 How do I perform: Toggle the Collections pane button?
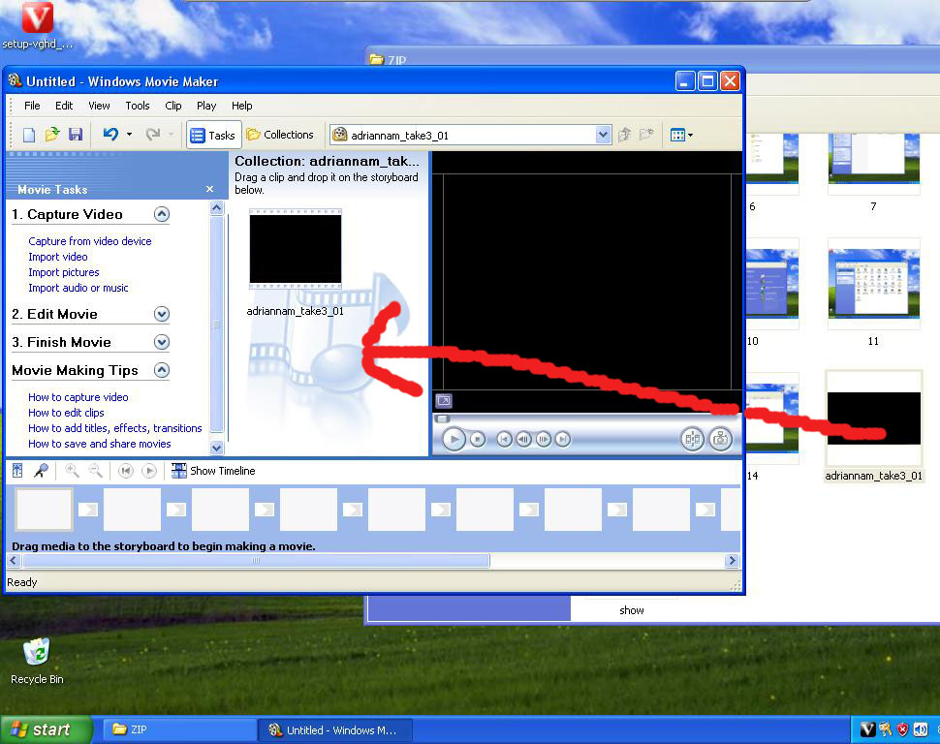click(x=280, y=135)
